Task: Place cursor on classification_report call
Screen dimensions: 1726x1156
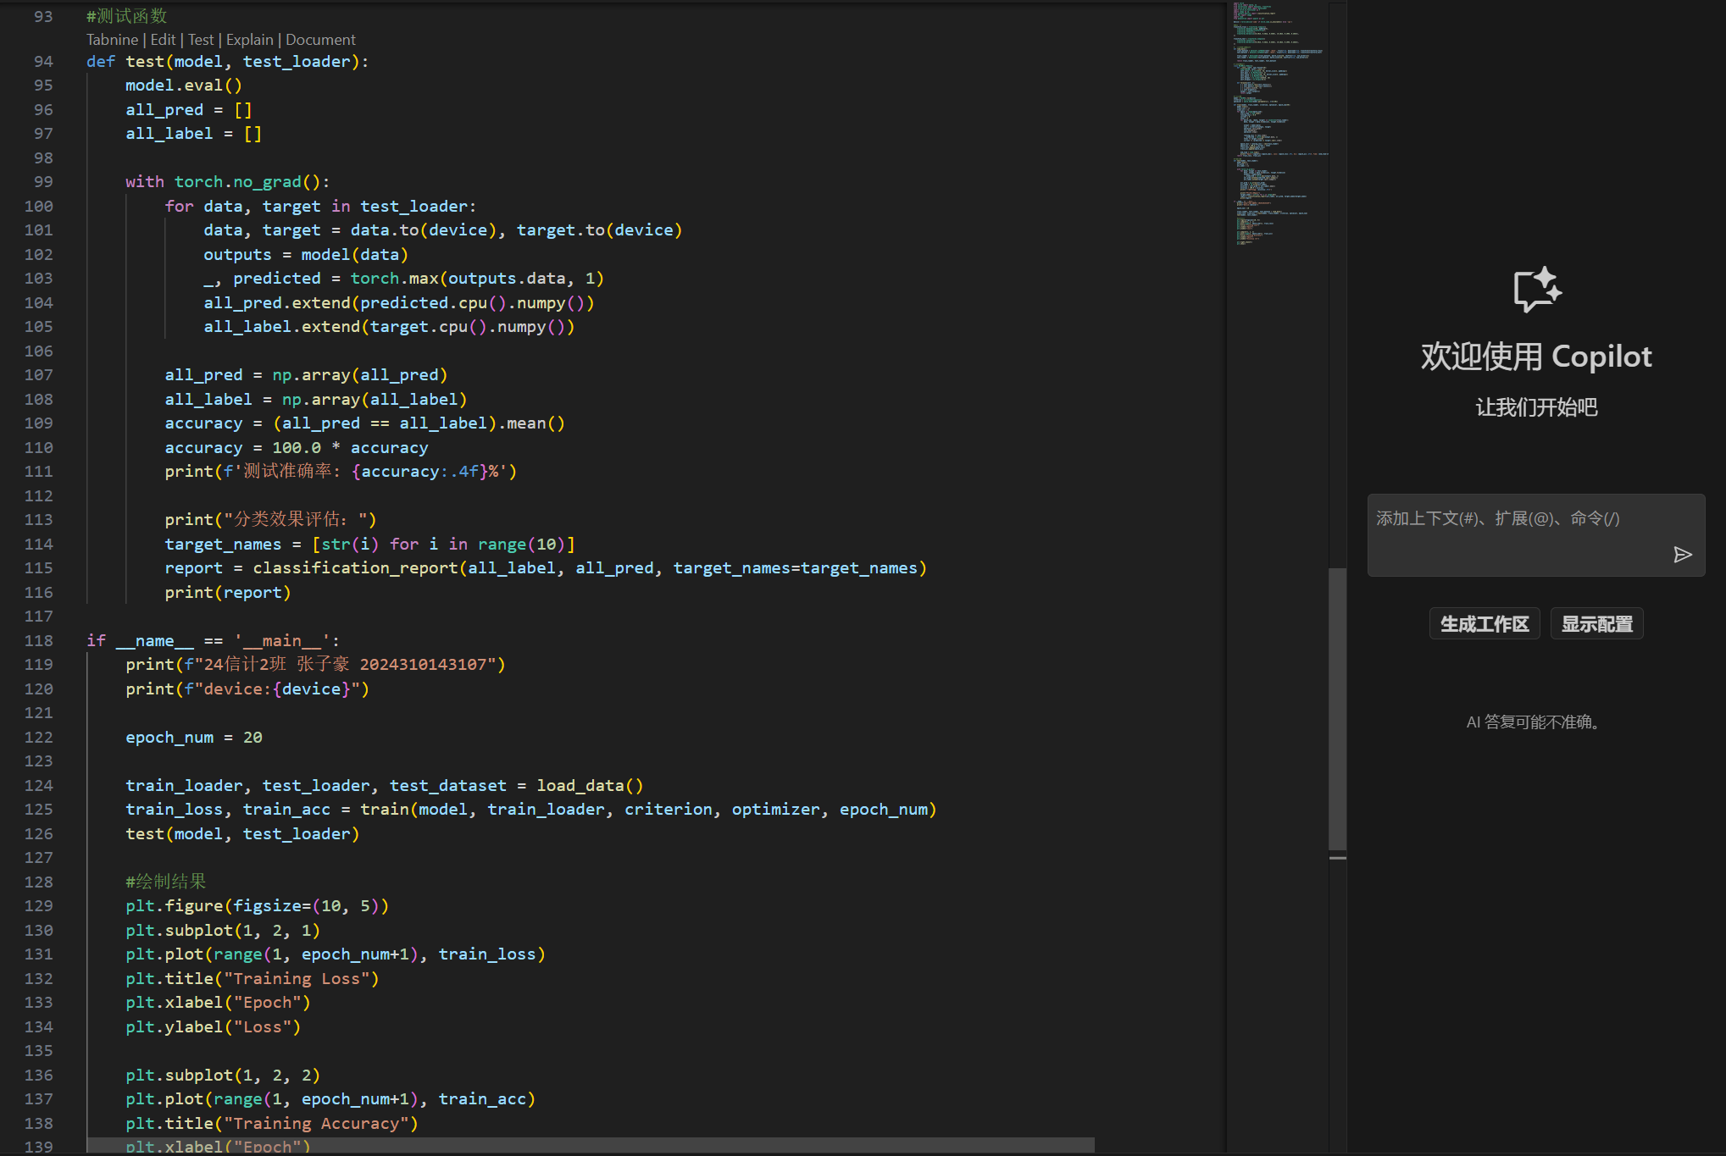Action: click(x=356, y=568)
